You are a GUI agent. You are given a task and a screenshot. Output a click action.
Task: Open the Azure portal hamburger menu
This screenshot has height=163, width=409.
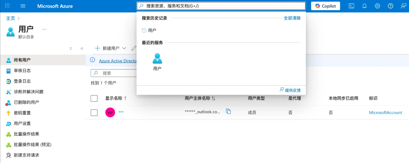point(23,6)
